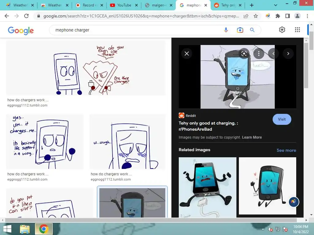Screen dimensions: 314x235
Task: Click the preview panel vertical scrollbar
Action: pos(306,65)
